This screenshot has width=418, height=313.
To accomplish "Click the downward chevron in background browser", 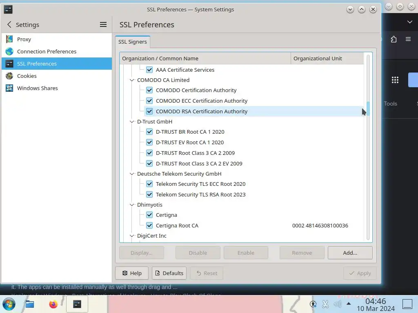I will [410, 22].
